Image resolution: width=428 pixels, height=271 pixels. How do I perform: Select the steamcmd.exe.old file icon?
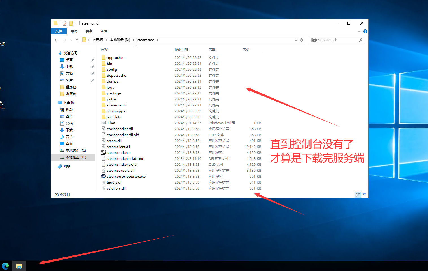103,164
